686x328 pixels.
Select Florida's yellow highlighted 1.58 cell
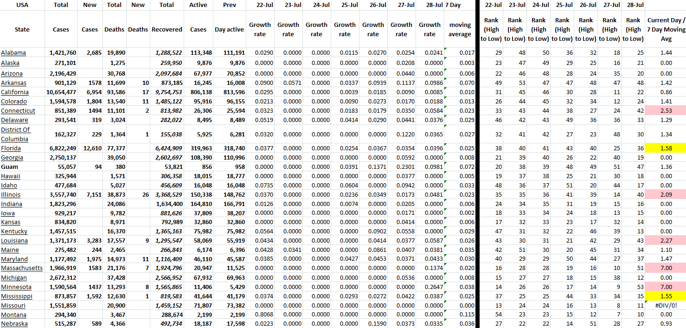666,148
